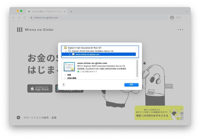
Task: Click the browser forward arrow
Action: click(19, 18)
